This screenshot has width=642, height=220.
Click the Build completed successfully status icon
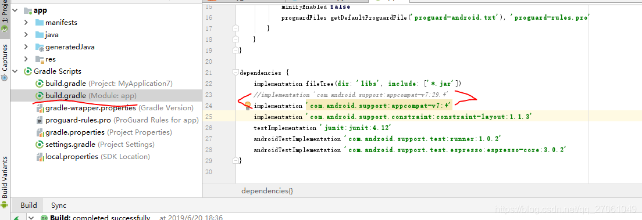[44, 218]
